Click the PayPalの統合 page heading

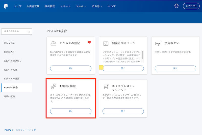(57, 31)
